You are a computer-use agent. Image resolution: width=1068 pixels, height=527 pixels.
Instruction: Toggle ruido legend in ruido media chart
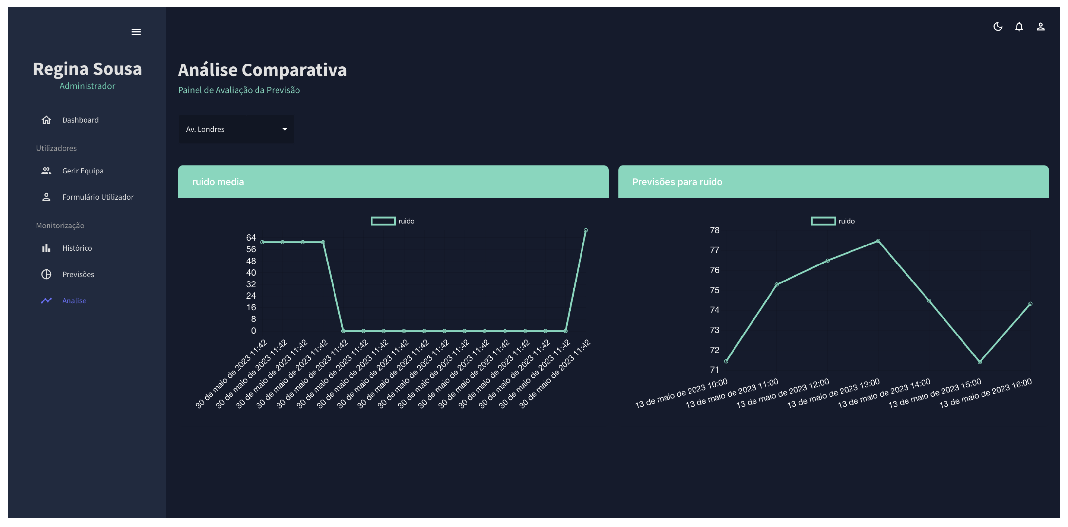406,221
